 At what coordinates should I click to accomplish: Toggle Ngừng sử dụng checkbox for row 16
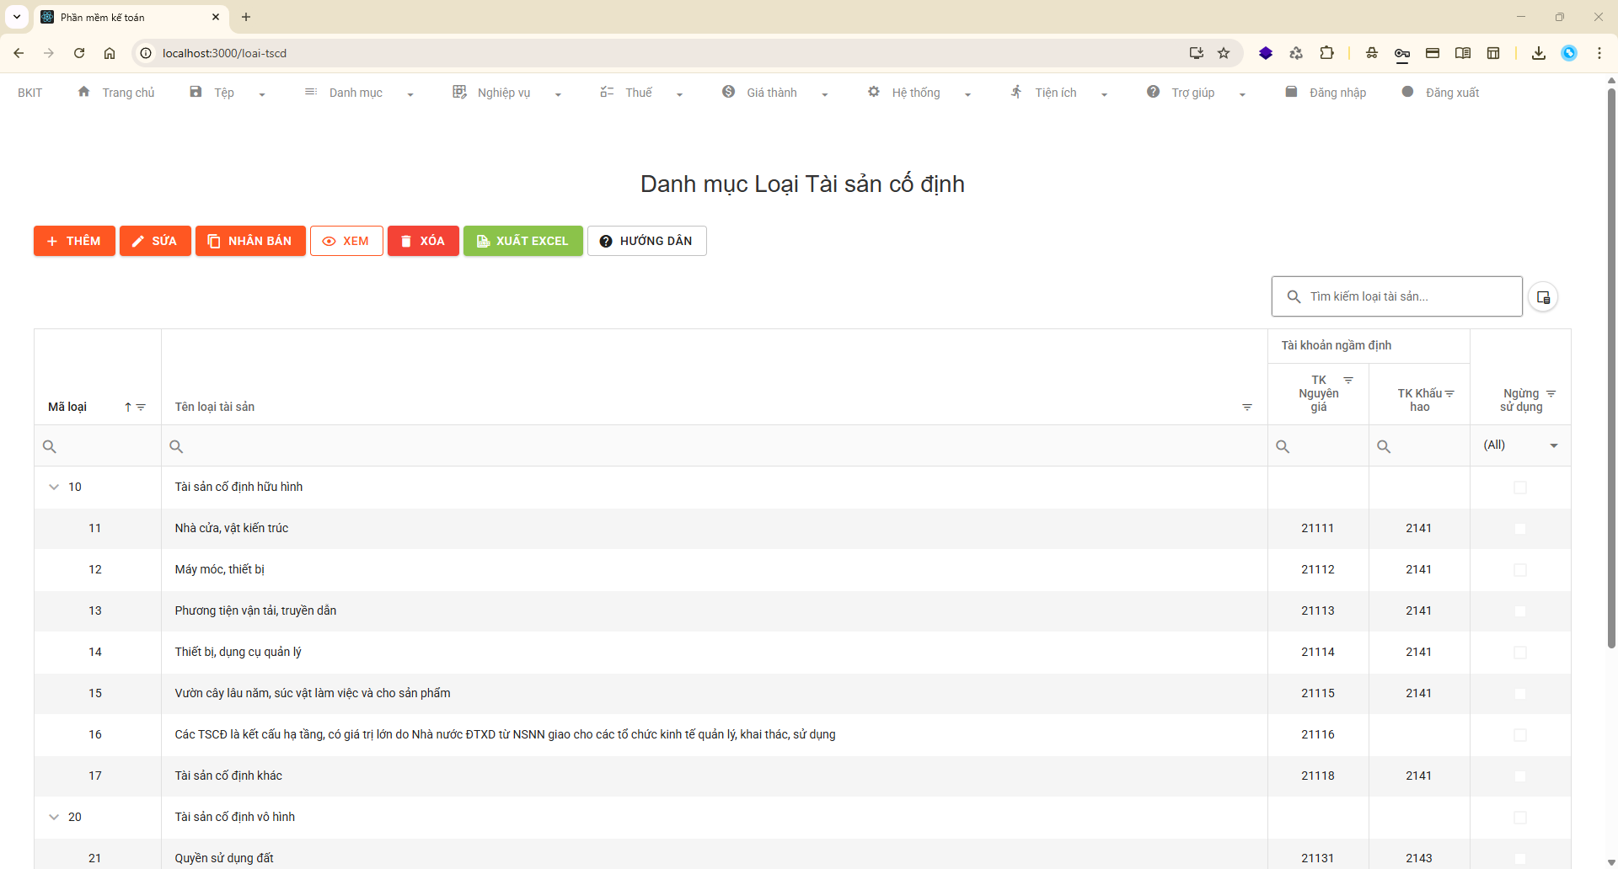(1520, 735)
